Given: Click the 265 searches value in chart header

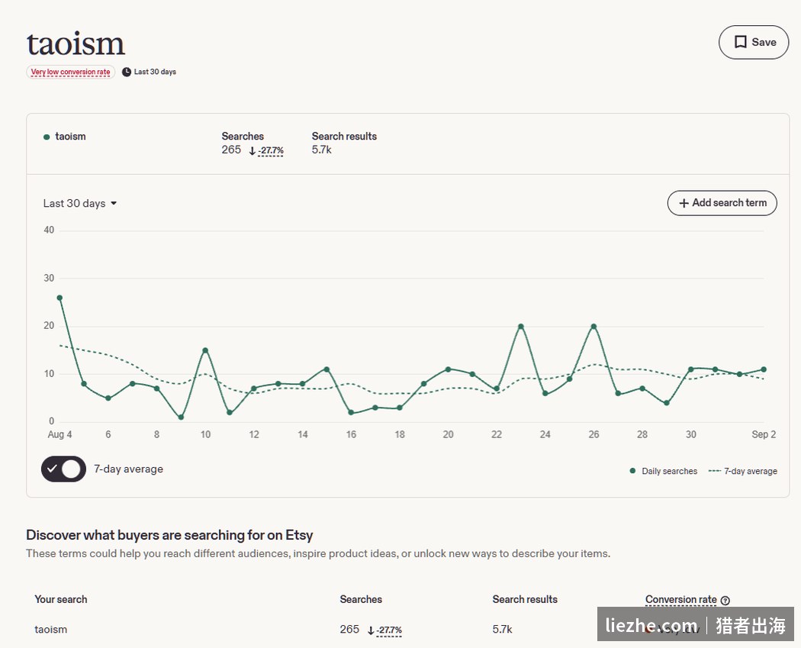Looking at the screenshot, I should tap(231, 150).
